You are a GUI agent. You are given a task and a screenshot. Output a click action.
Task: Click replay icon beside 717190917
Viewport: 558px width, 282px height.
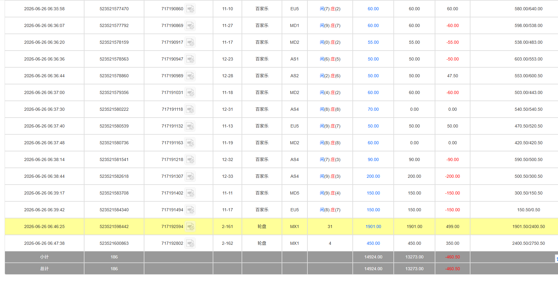(190, 42)
